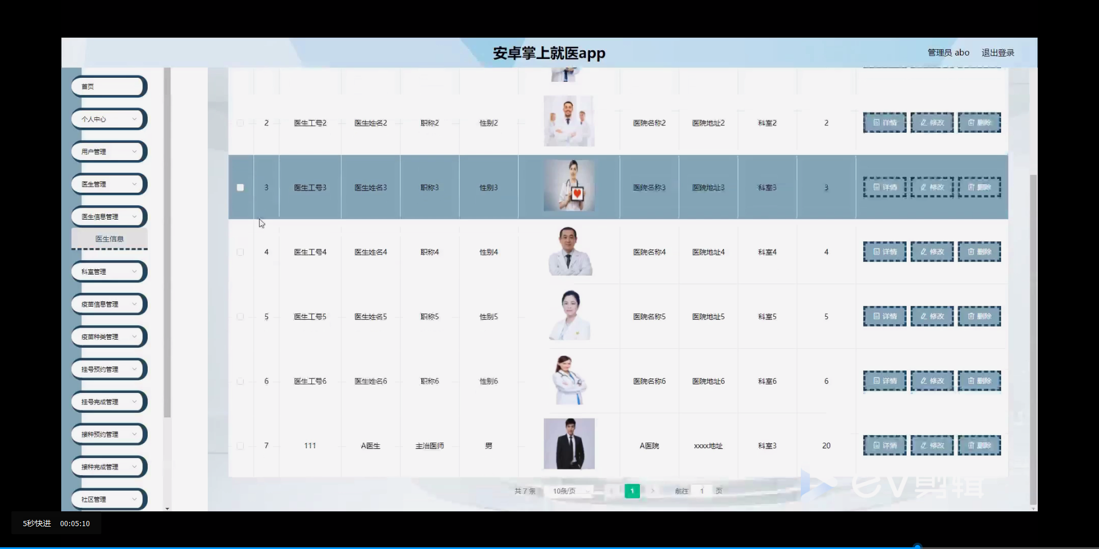Select the checkbox on row 4

[x=240, y=252]
